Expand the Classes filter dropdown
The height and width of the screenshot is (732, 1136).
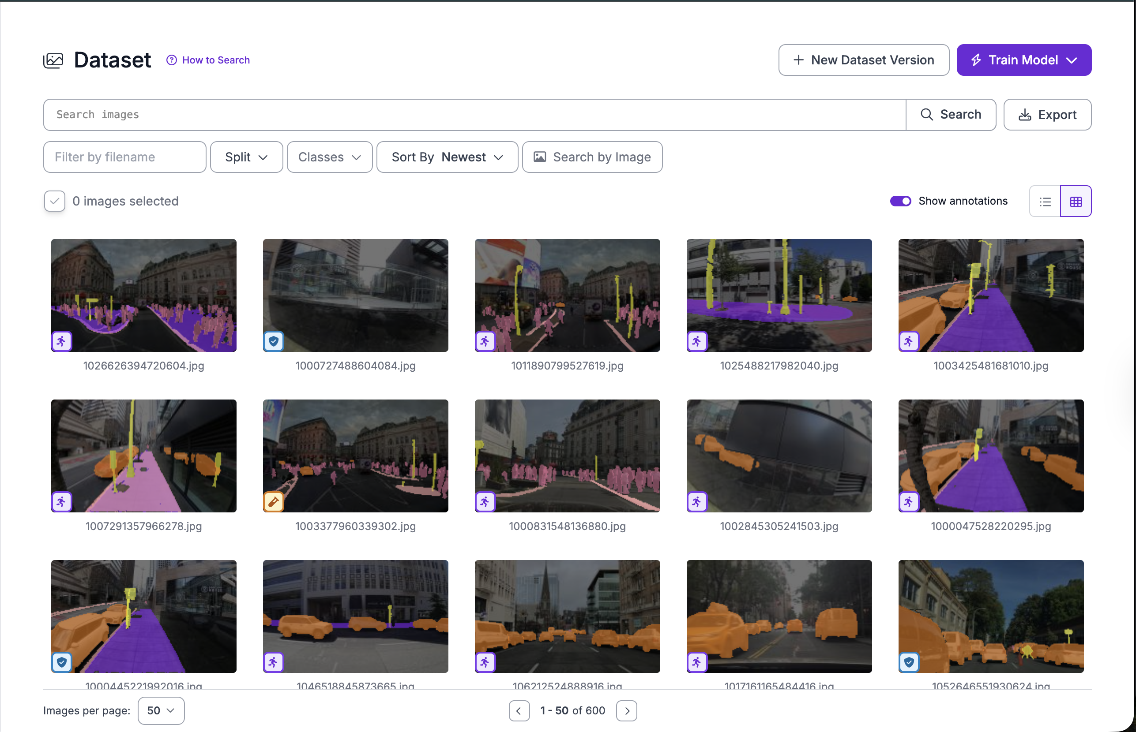click(x=329, y=157)
